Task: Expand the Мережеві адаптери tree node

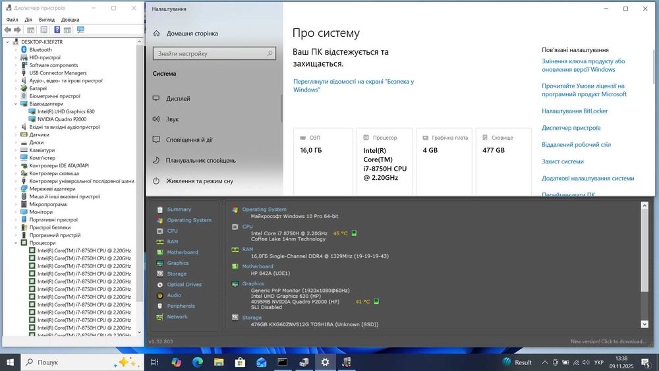Action: pyautogui.click(x=16, y=188)
